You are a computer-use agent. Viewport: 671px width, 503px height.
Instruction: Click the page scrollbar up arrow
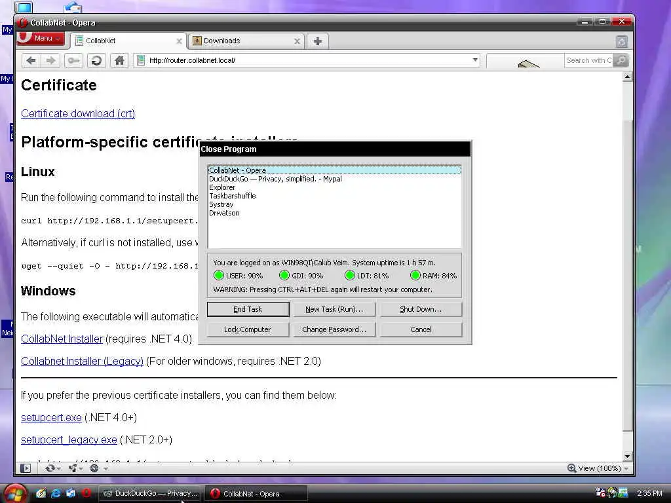pyautogui.click(x=627, y=77)
